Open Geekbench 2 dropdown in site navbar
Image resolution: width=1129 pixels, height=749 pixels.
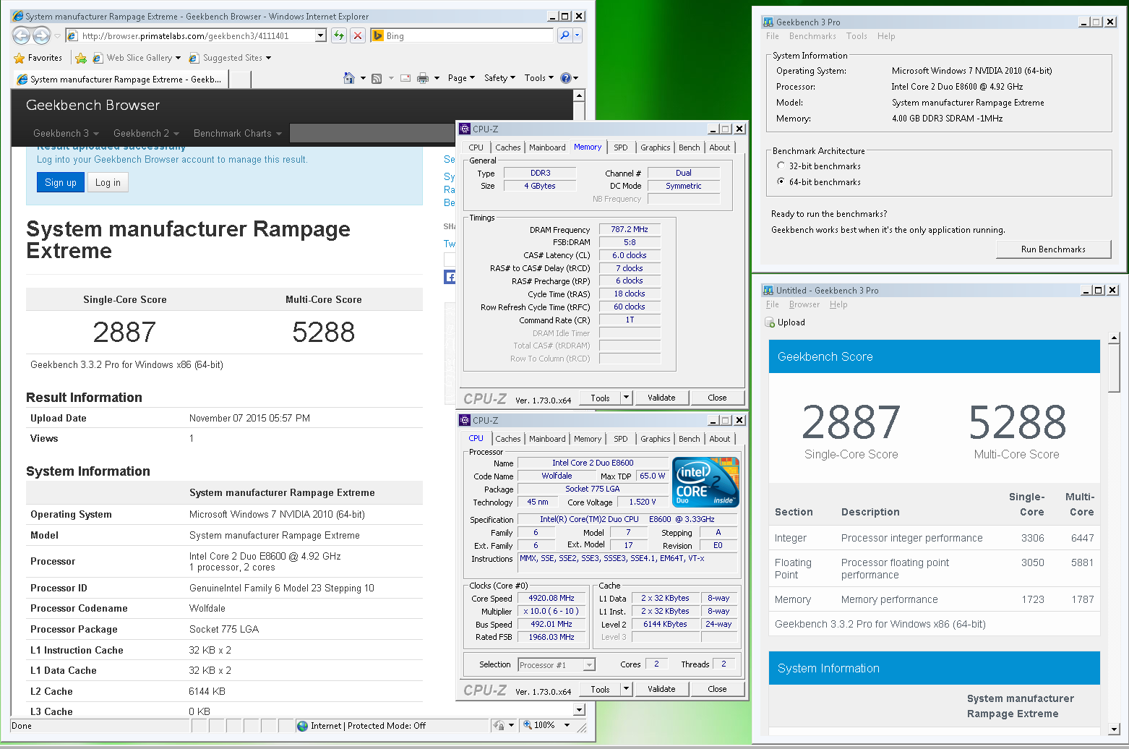146,133
